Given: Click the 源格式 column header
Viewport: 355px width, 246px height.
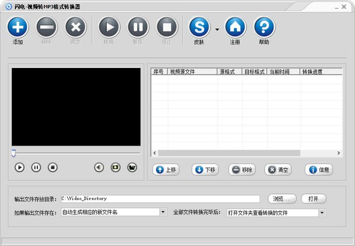Looking at the screenshot, I should 230,72.
